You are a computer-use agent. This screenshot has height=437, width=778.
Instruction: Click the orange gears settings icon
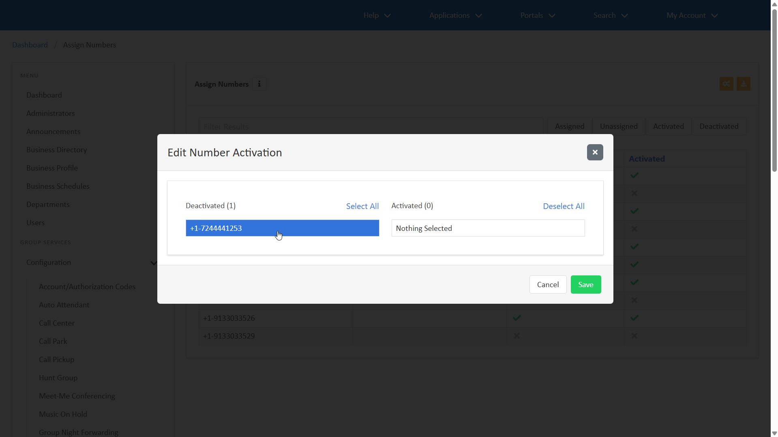pos(726,84)
